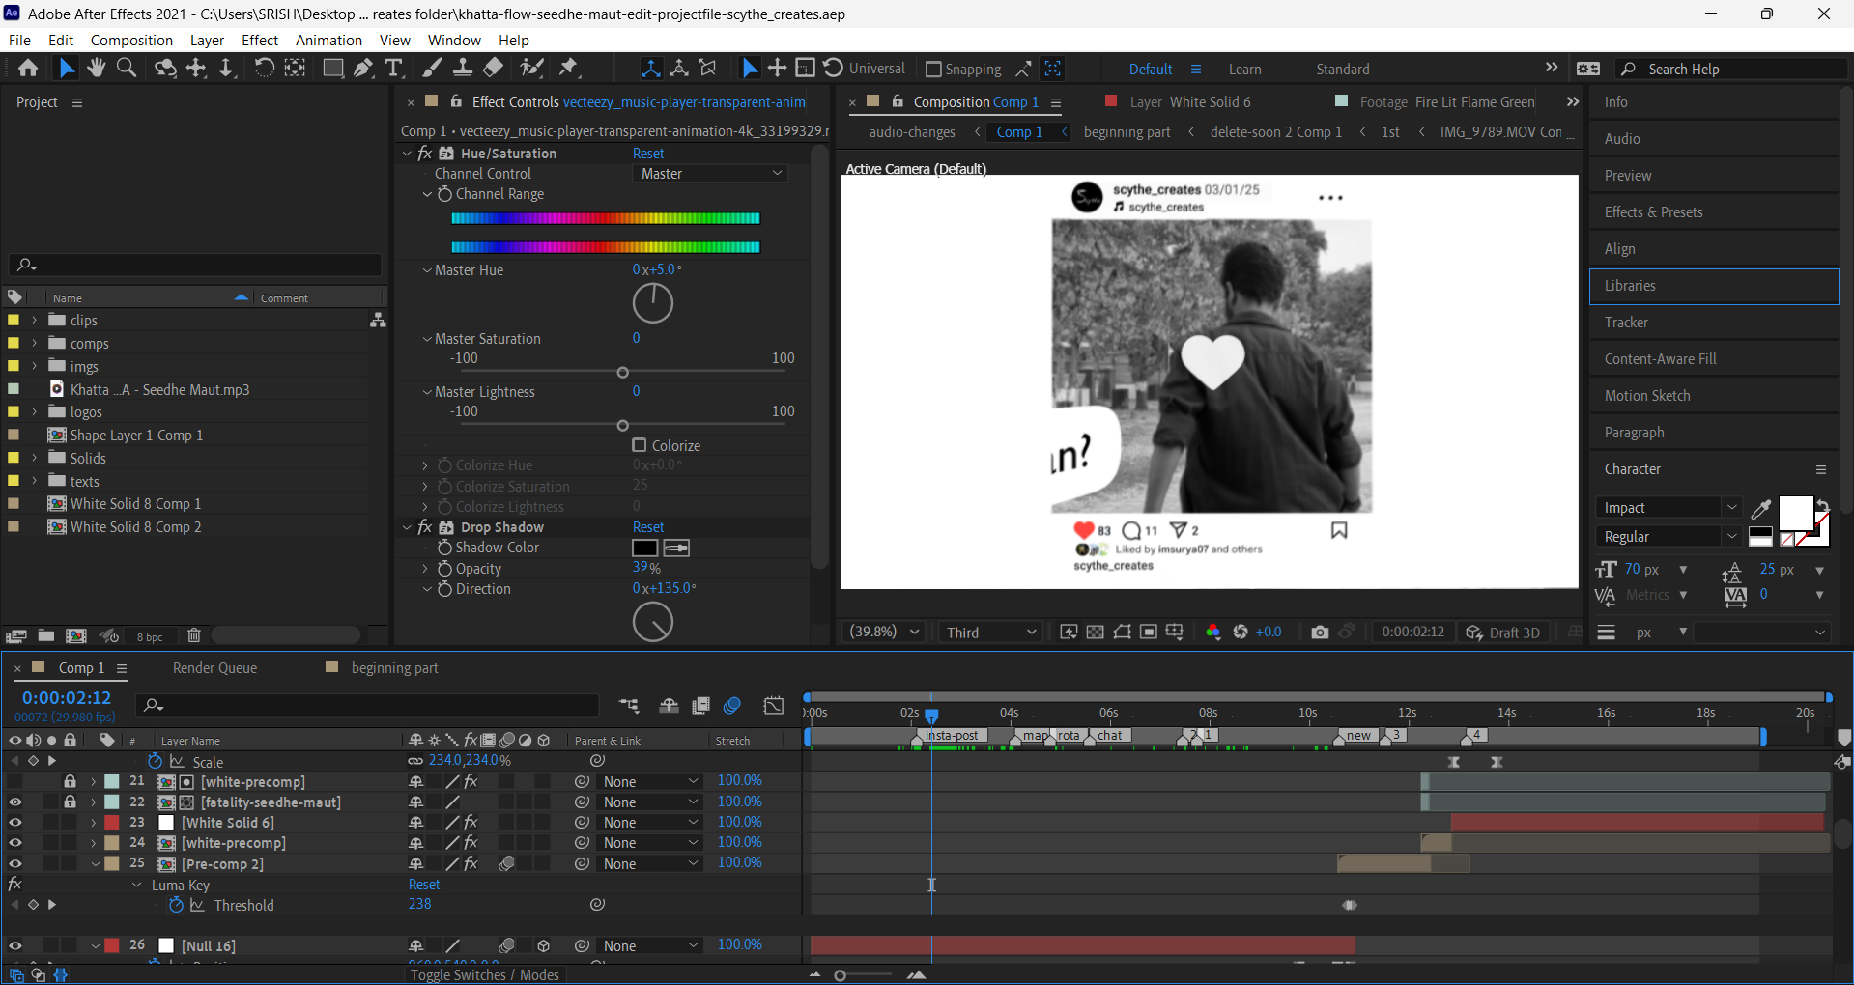Screen dimensions: 1854x985
Task: Select the Hand tool in toolbar
Action: (x=96, y=68)
